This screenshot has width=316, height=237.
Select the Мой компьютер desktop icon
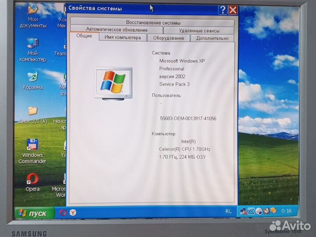[32, 43]
